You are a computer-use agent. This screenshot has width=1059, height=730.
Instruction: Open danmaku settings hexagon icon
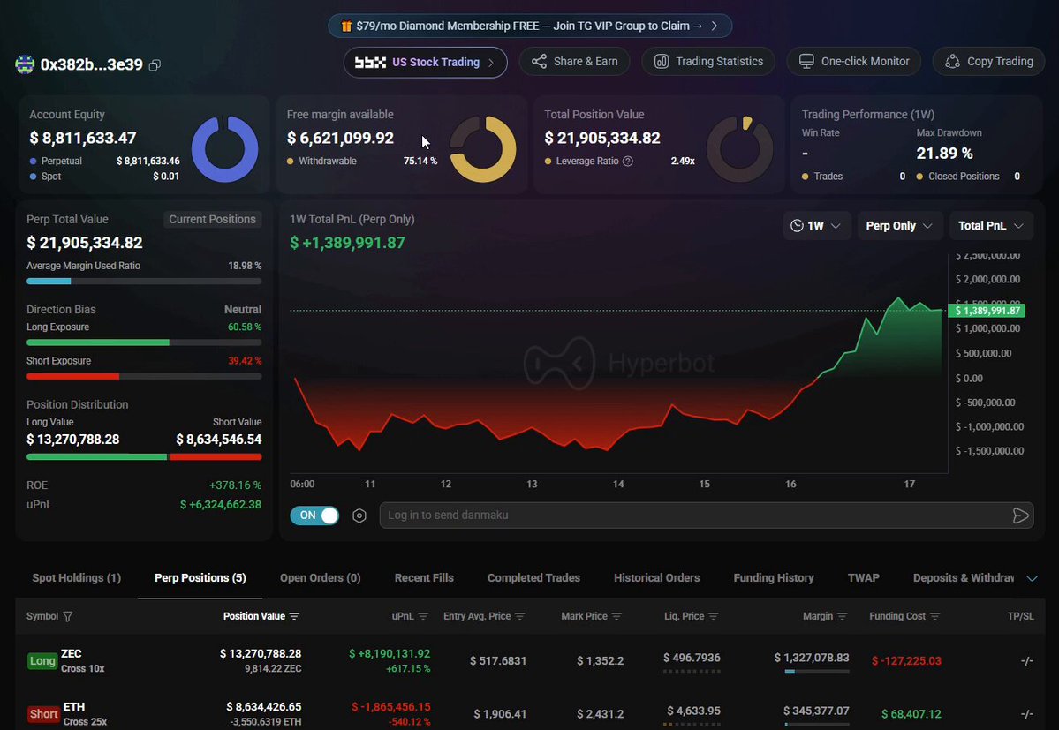click(359, 516)
